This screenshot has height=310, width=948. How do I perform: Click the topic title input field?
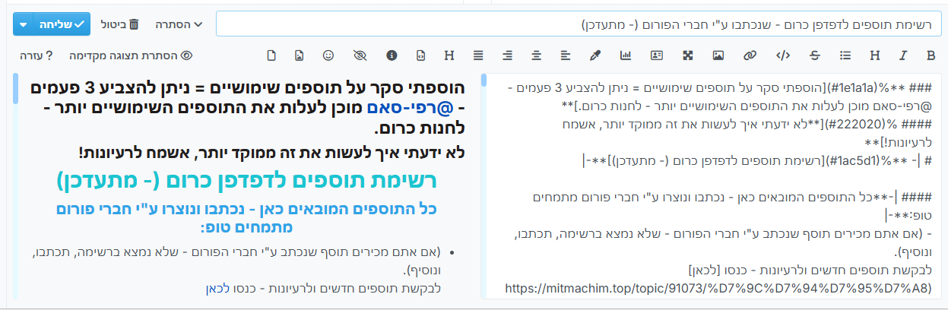coord(578,24)
